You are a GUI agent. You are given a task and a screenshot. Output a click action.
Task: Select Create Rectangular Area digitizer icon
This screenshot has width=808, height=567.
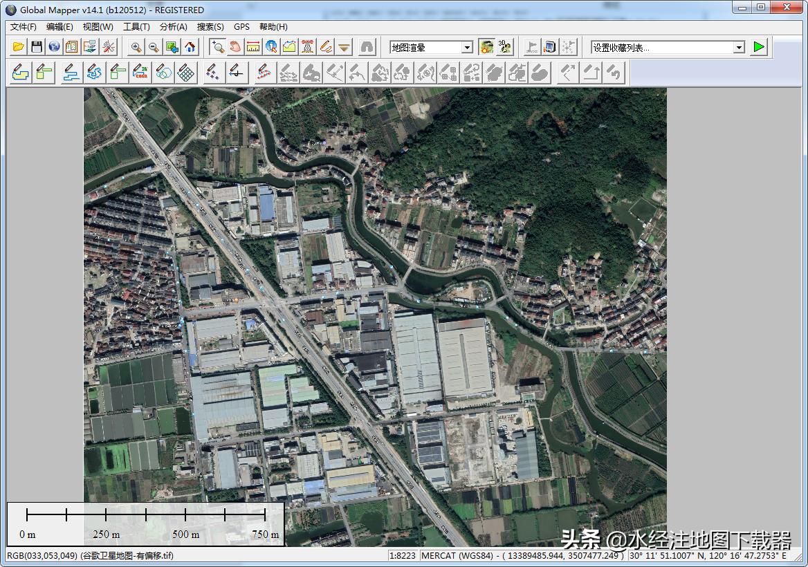(x=44, y=73)
